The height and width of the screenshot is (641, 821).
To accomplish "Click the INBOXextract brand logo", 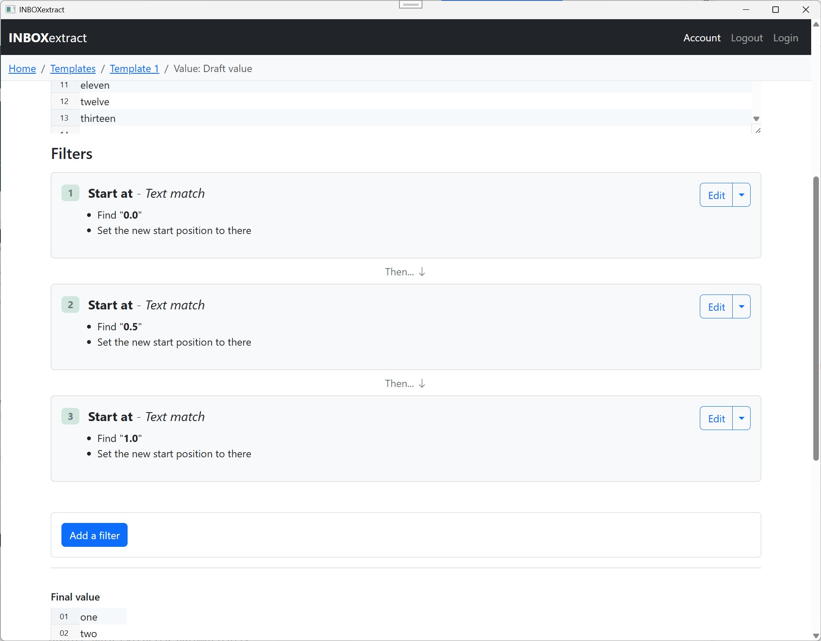I will coord(48,38).
